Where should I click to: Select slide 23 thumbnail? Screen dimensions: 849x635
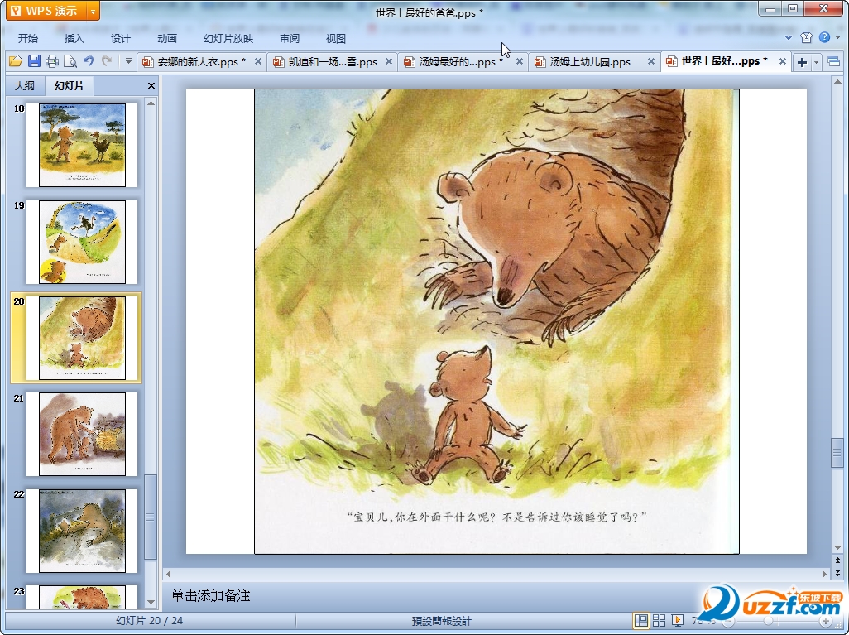tap(82, 597)
